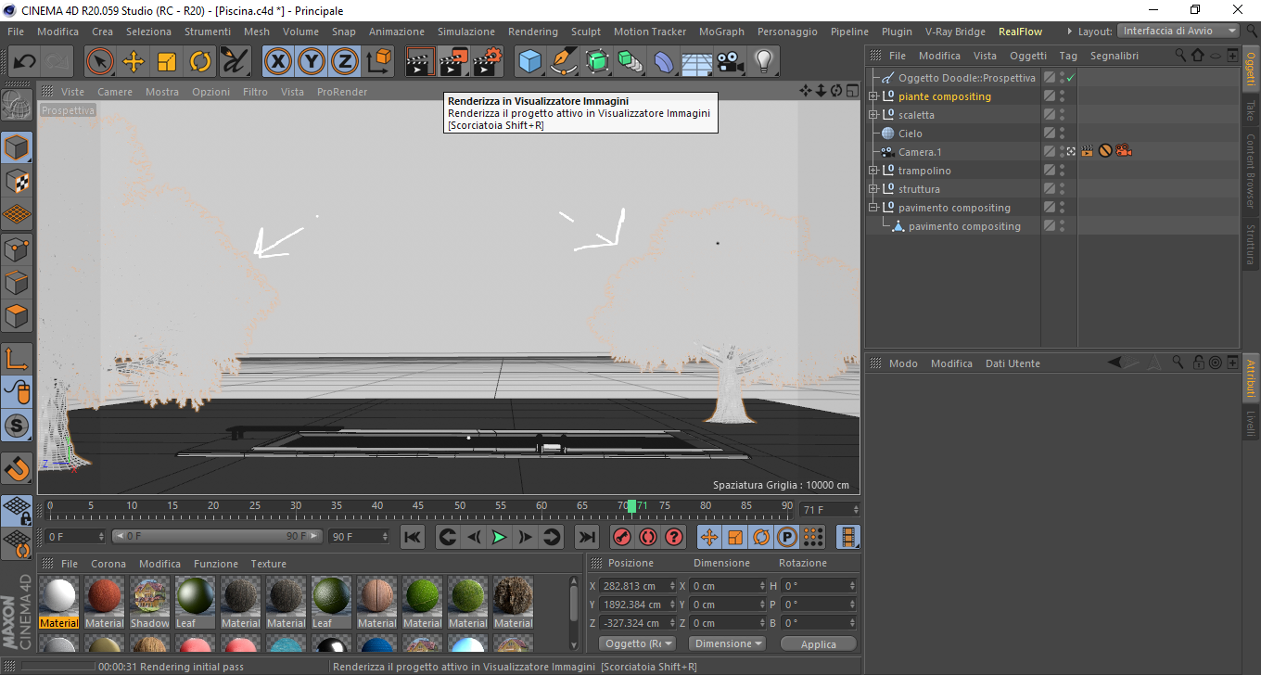1261x675 pixels.
Task: Select the Doodle paint tool
Action: pyautogui.click(x=235, y=62)
